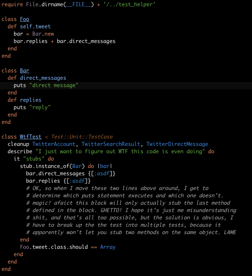Viewport: 252px width, 276px height.
Task: Click Bar.new in the assignment line
Action: [43, 34]
